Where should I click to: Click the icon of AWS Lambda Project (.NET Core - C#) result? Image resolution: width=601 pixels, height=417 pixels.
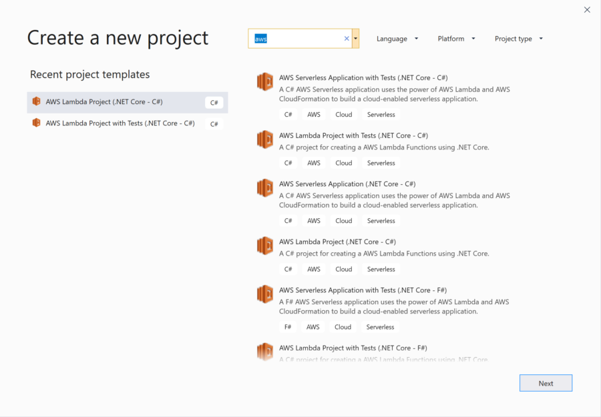[265, 246]
